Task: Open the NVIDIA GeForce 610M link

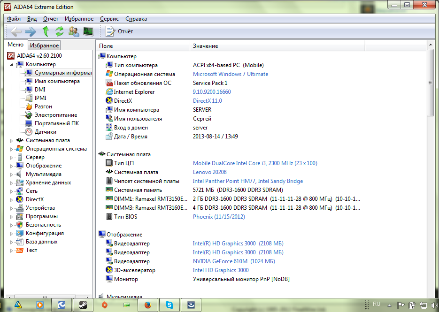Action: click(234, 261)
